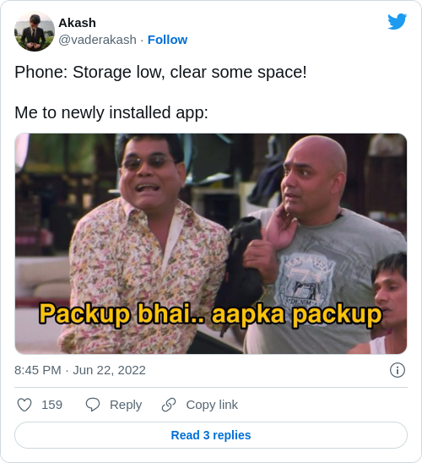Click the 159 likes count
The image size is (422, 463).
[51, 405]
